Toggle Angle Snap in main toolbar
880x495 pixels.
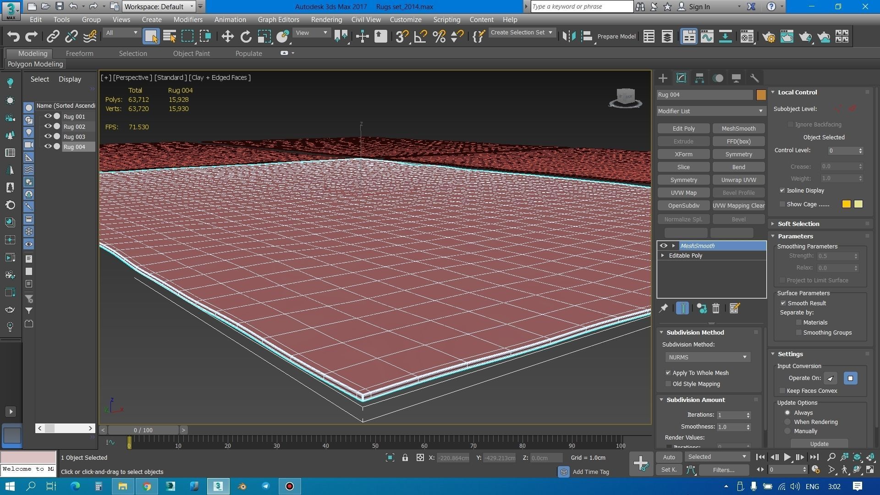[420, 37]
